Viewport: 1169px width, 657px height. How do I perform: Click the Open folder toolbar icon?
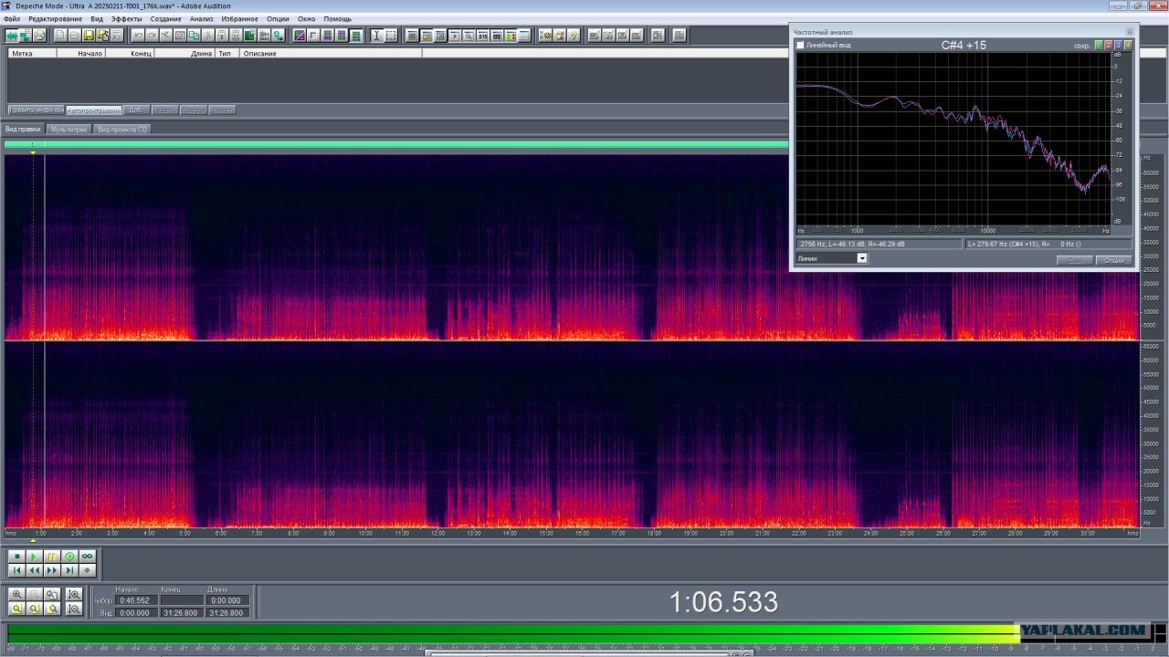point(75,36)
